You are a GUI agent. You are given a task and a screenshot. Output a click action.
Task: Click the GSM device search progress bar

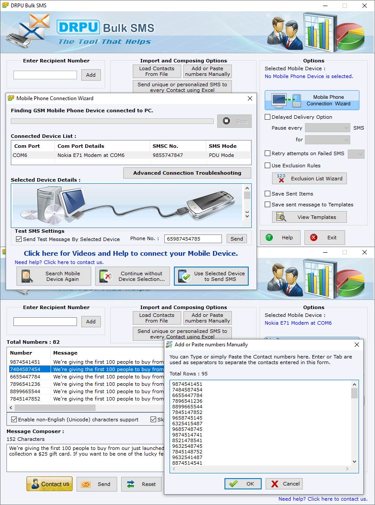[112, 121]
